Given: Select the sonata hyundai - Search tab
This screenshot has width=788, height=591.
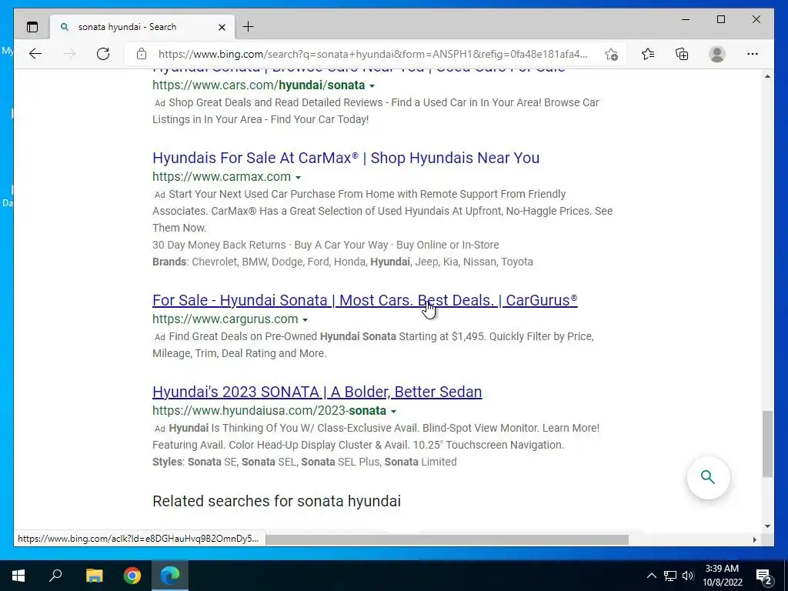Looking at the screenshot, I should tap(142, 27).
